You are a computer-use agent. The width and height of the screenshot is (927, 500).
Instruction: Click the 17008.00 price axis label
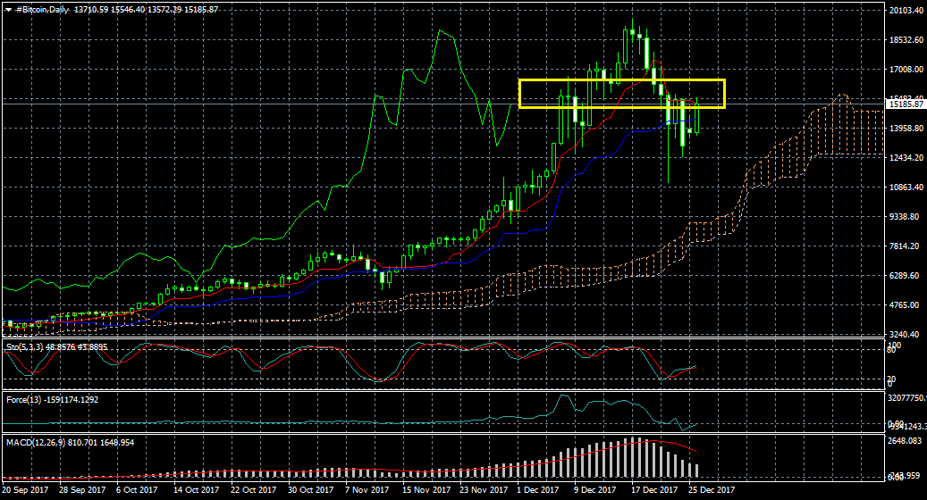click(905, 70)
